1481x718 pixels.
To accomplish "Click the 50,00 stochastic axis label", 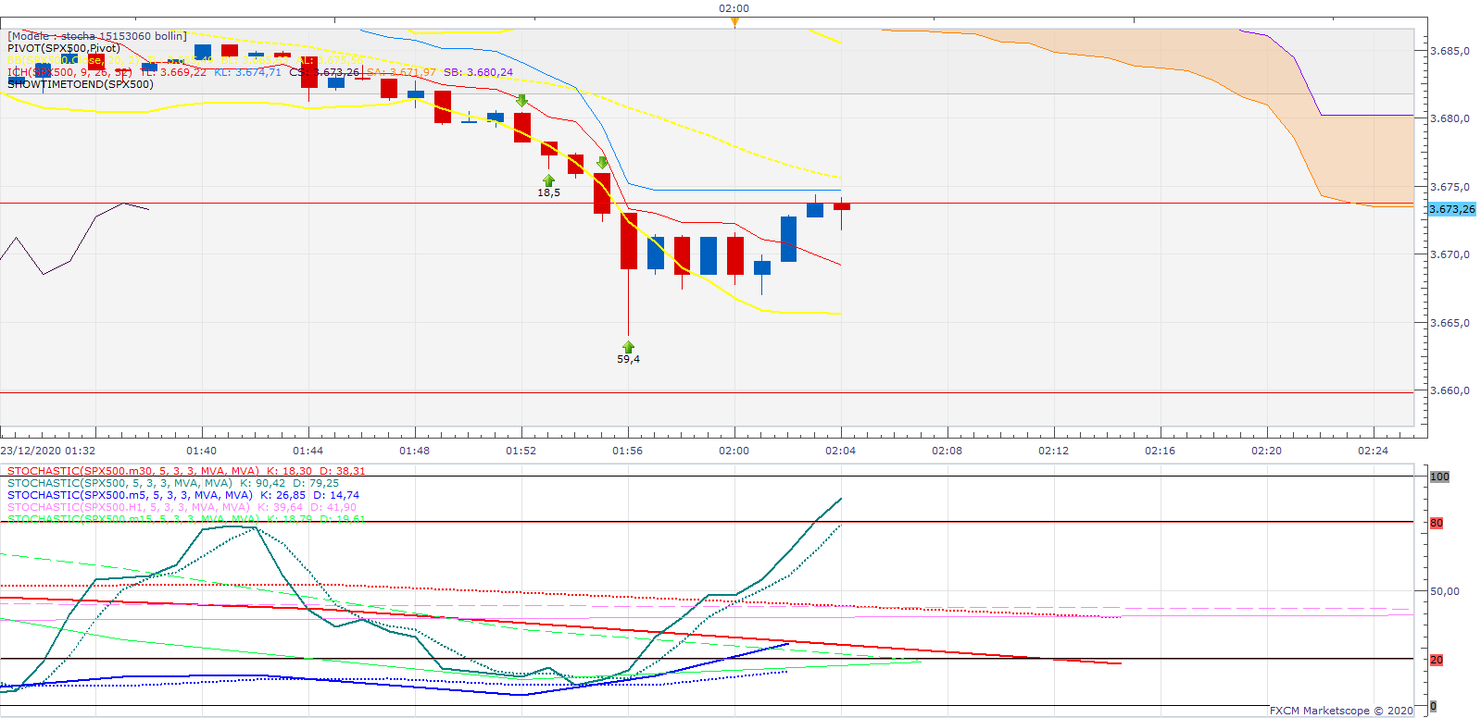I will [1445, 590].
